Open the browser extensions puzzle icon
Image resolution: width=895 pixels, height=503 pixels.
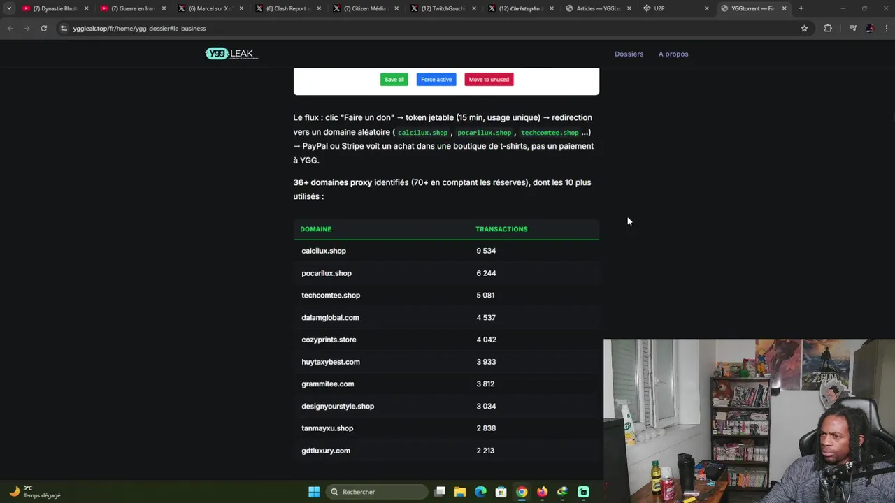point(828,29)
